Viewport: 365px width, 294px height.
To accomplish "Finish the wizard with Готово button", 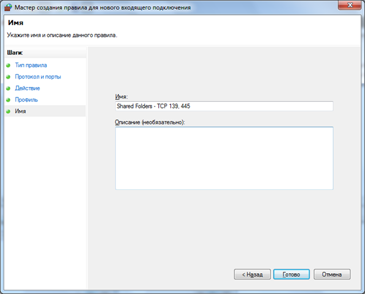I will pos(291,274).
